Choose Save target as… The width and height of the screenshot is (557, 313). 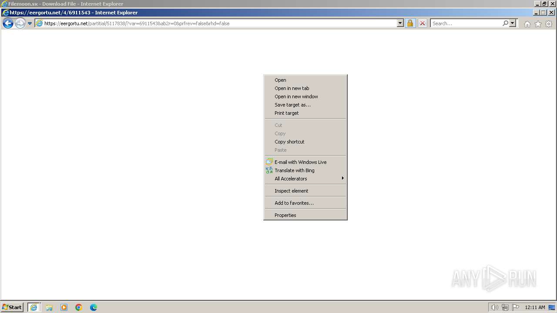pos(305,105)
